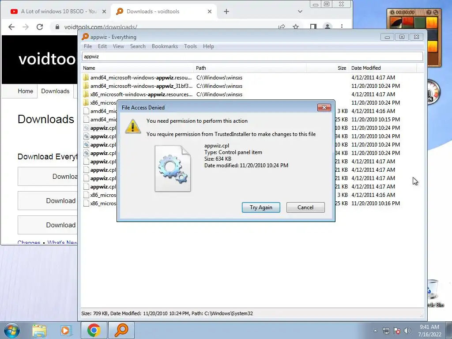
Task: Click Downloads tab on voidtools page
Action: pyautogui.click(x=55, y=91)
